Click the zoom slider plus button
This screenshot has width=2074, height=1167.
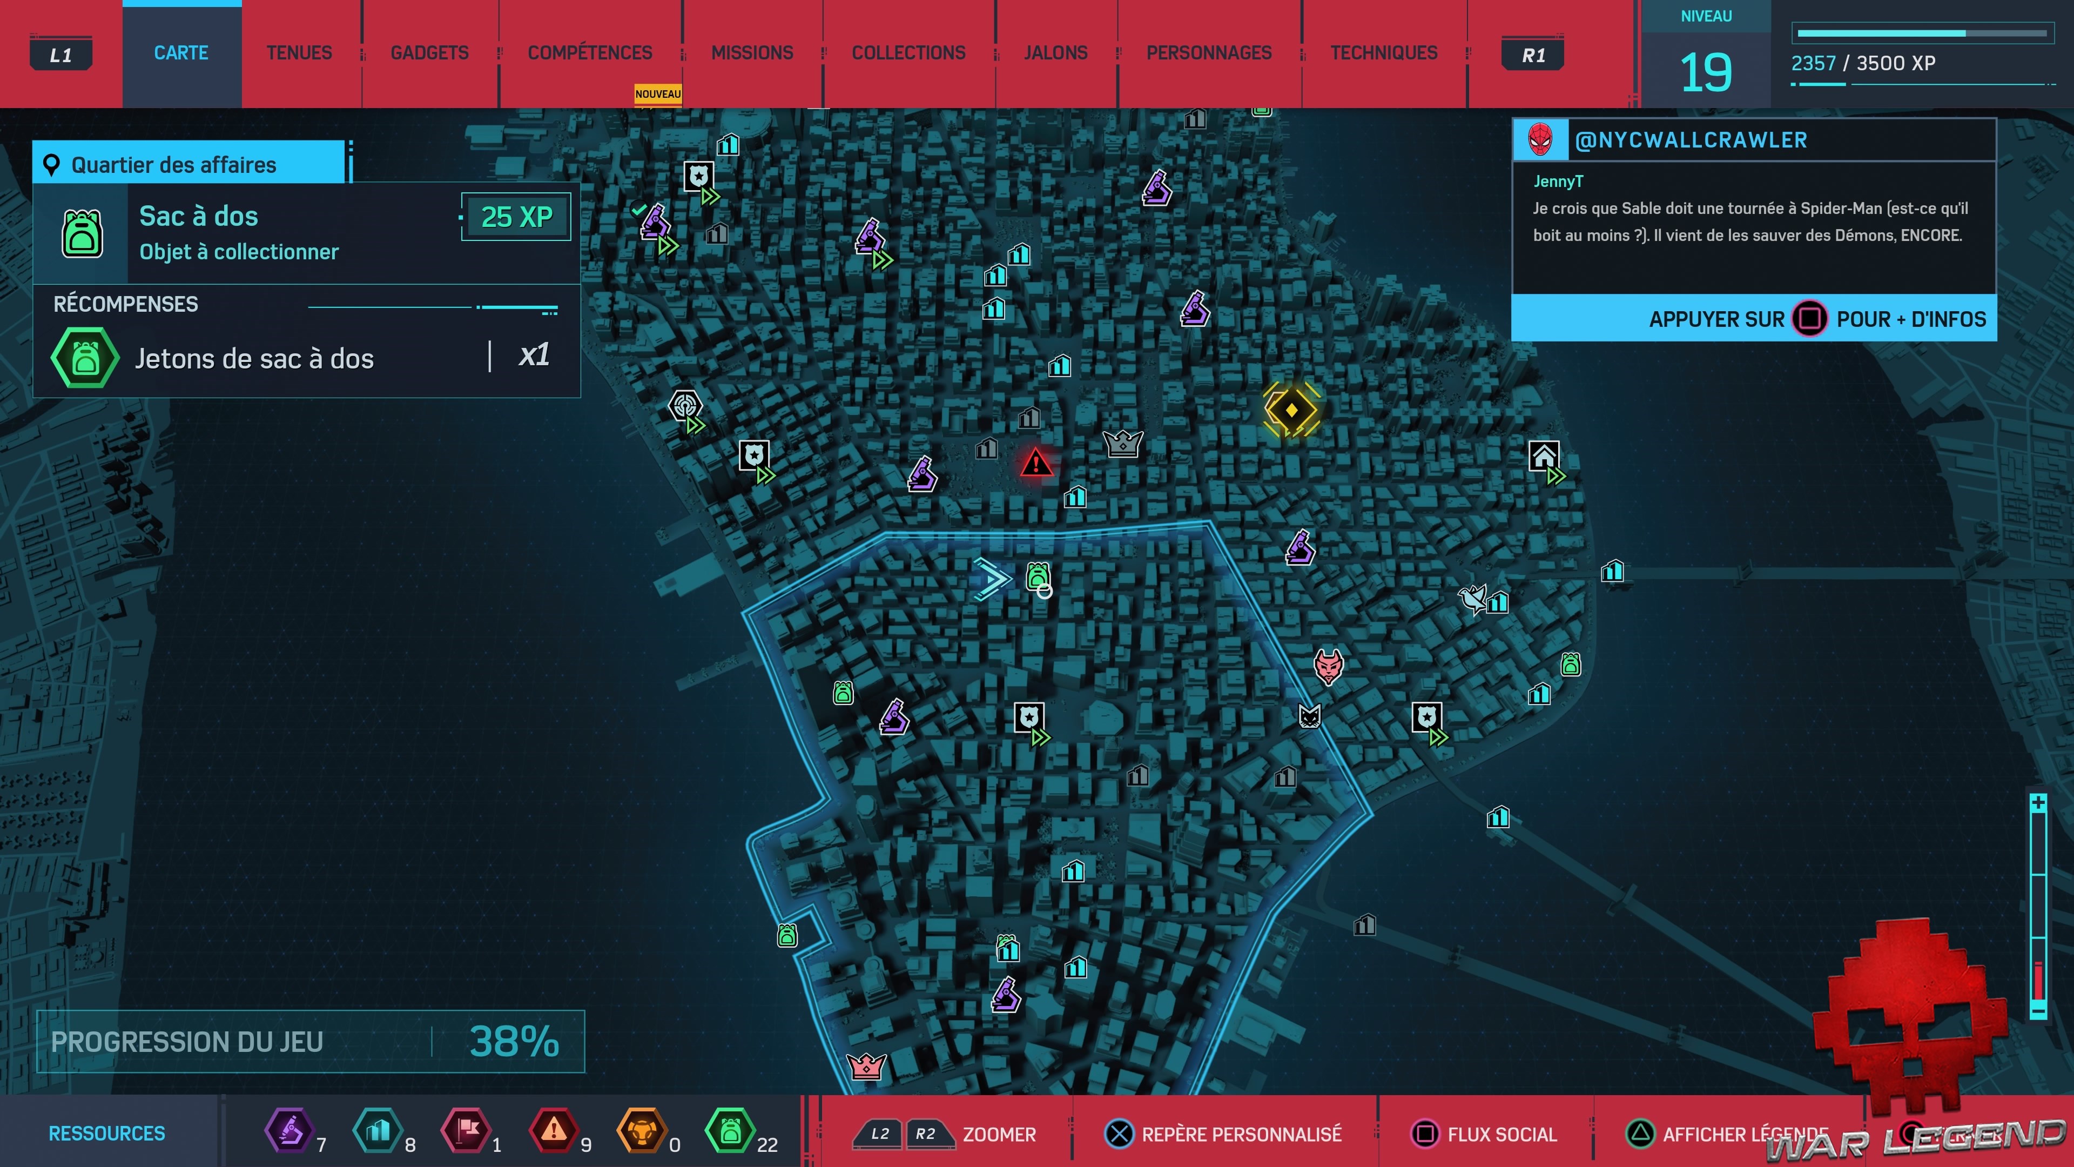(2038, 803)
